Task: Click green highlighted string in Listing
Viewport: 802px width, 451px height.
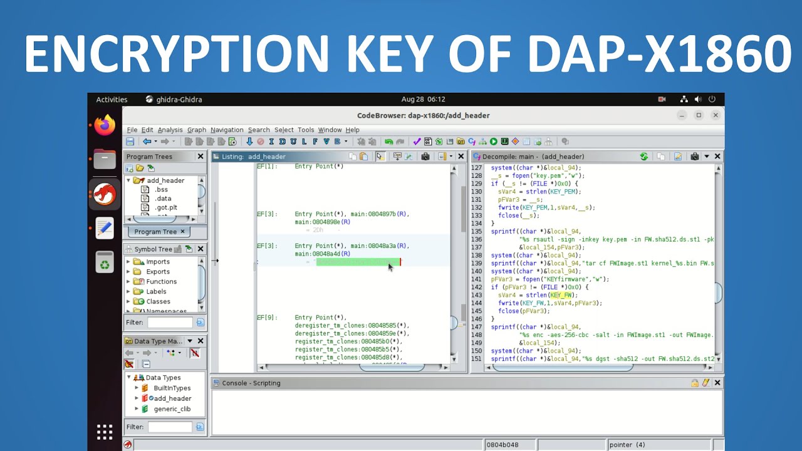Action: (x=358, y=262)
